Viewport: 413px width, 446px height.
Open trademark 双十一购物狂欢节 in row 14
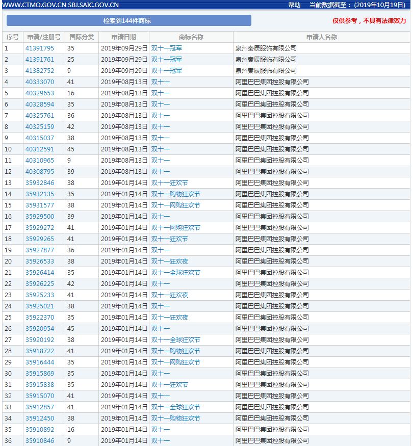point(175,194)
